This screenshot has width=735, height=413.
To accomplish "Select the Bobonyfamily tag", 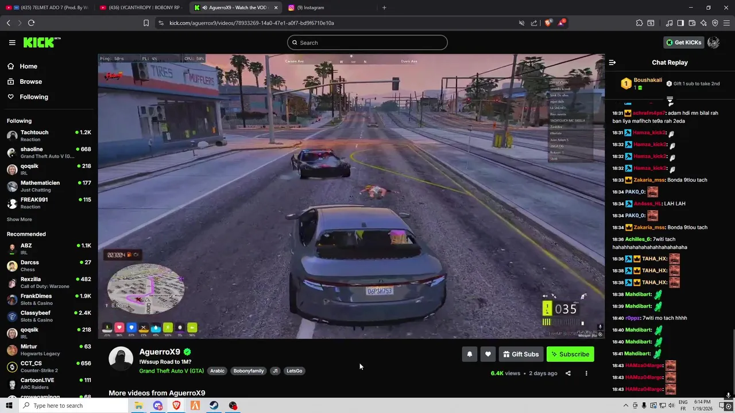I will pyautogui.click(x=249, y=371).
